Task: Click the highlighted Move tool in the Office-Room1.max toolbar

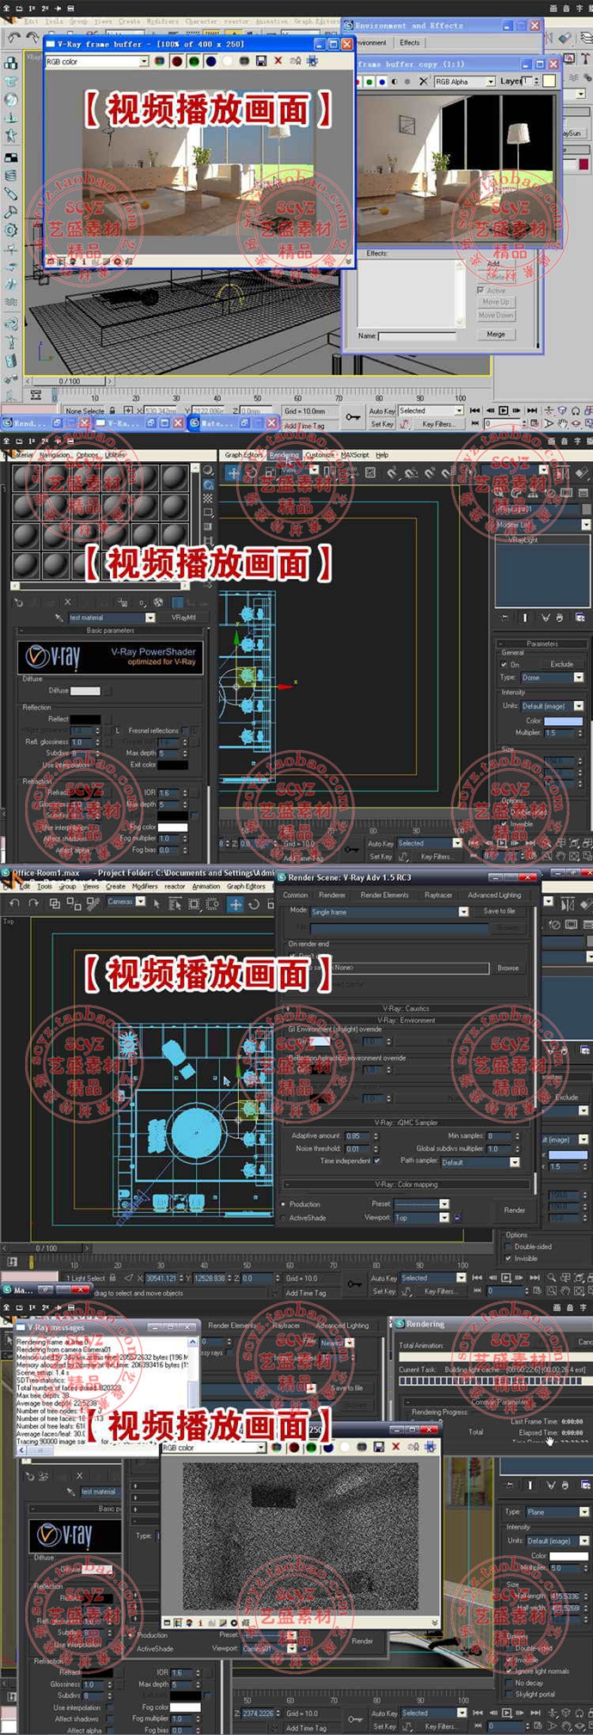Action: pyautogui.click(x=235, y=904)
